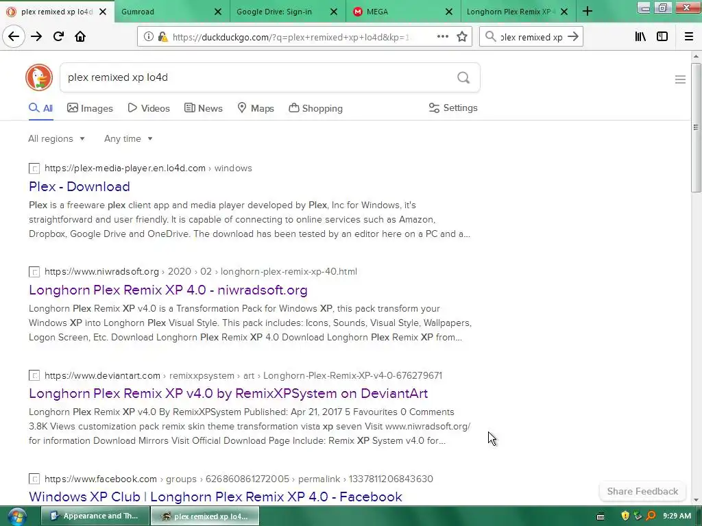The width and height of the screenshot is (702, 526).
Task: Select the News search category
Action: [x=203, y=108]
